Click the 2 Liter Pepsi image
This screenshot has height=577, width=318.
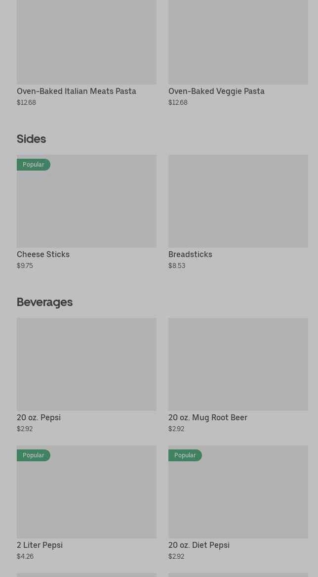point(86,497)
